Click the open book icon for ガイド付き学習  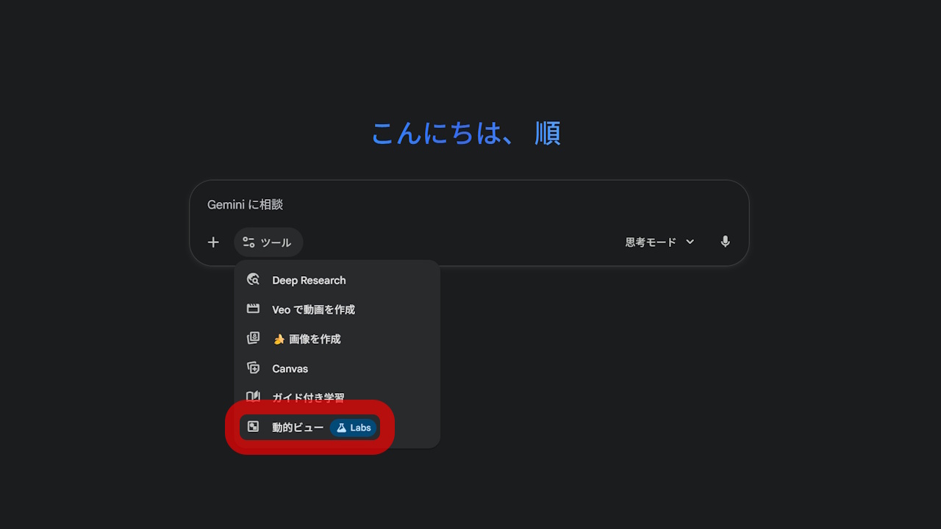click(254, 397)
